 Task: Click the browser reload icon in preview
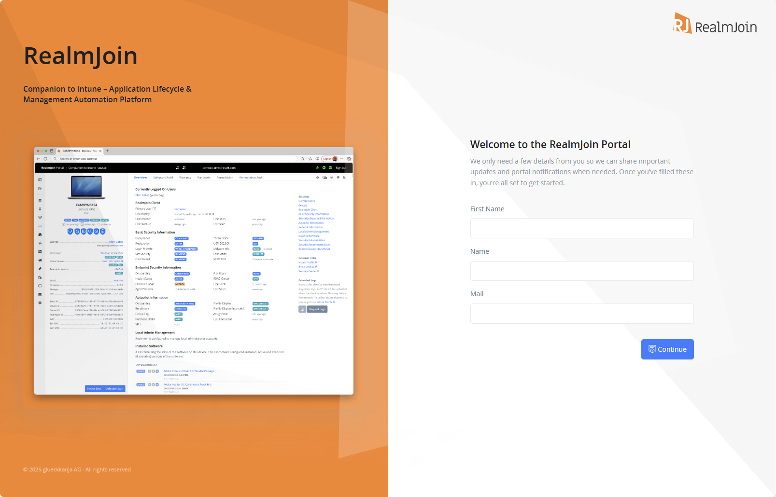point(45,159)
